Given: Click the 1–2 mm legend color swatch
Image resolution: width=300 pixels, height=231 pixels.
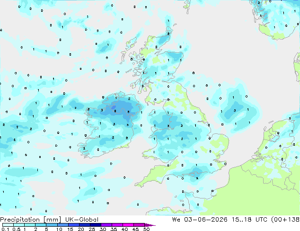Looking at the screenshot, I should point(30,225).
